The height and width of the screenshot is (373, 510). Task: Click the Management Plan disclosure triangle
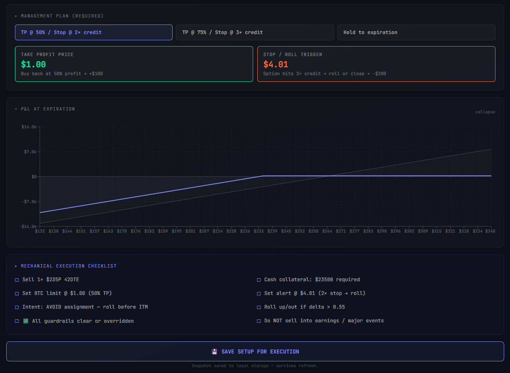[16, 16]
